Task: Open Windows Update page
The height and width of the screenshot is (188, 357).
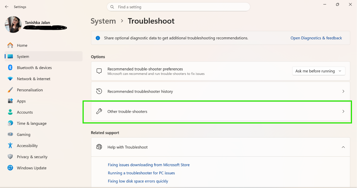Action: pyautogui.click(x=44, y=168)
